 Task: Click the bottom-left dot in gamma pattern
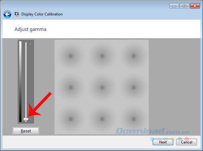(71, 118)
